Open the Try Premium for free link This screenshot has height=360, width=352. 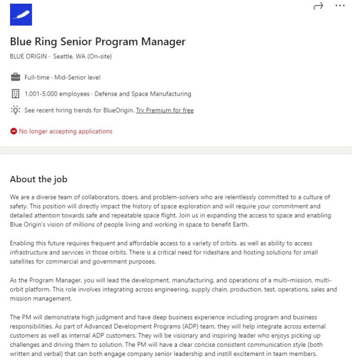pyautogui.click(x=165, y=110)
